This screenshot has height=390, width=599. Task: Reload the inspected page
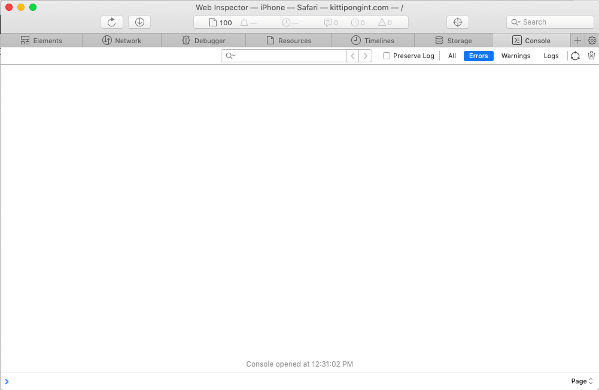click(111, 22)
